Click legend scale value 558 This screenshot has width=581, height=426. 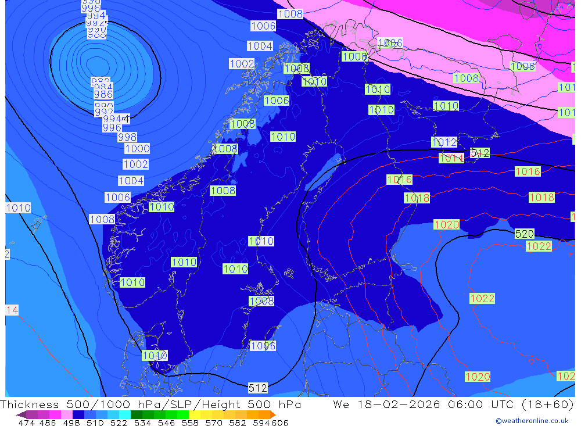tap(190, 423)
